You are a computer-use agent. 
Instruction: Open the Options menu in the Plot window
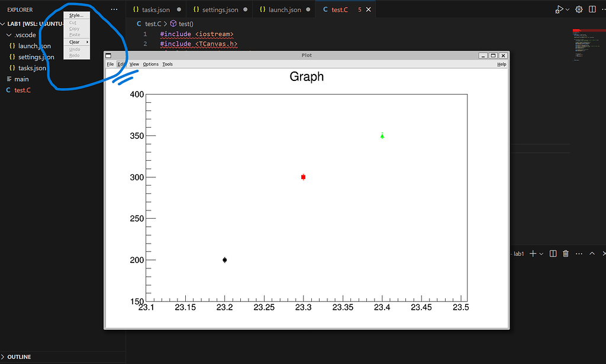(x=150, y=64)
